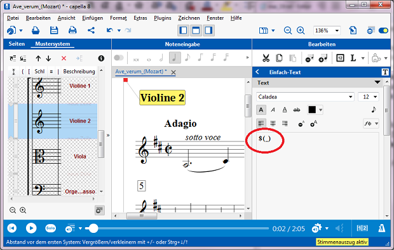This screenshot has width=394, height=250.
Task: Apply strikethrough text formatting
Action: 297,110
